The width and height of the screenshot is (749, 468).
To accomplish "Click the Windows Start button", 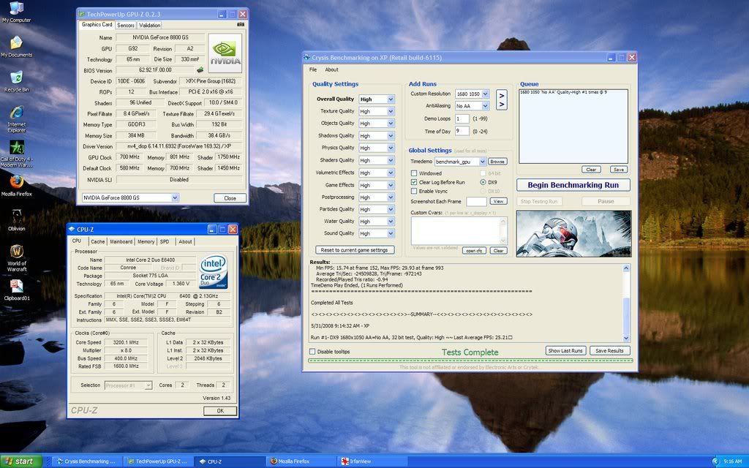I will pos(20,461).
